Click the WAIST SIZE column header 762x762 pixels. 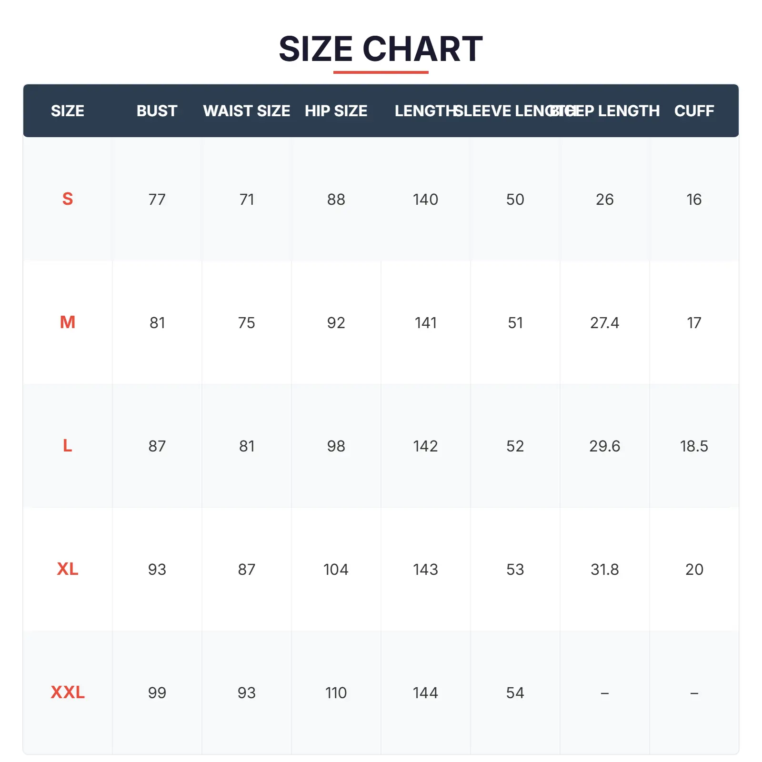[246, 111]
